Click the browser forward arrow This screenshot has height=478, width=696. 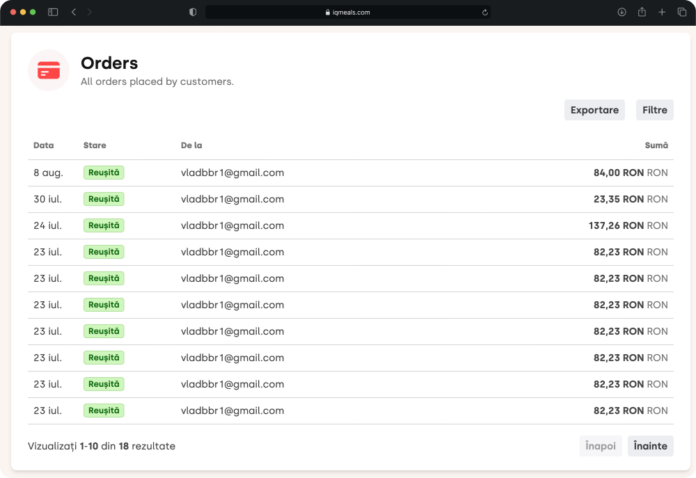[x=90, y=13]
